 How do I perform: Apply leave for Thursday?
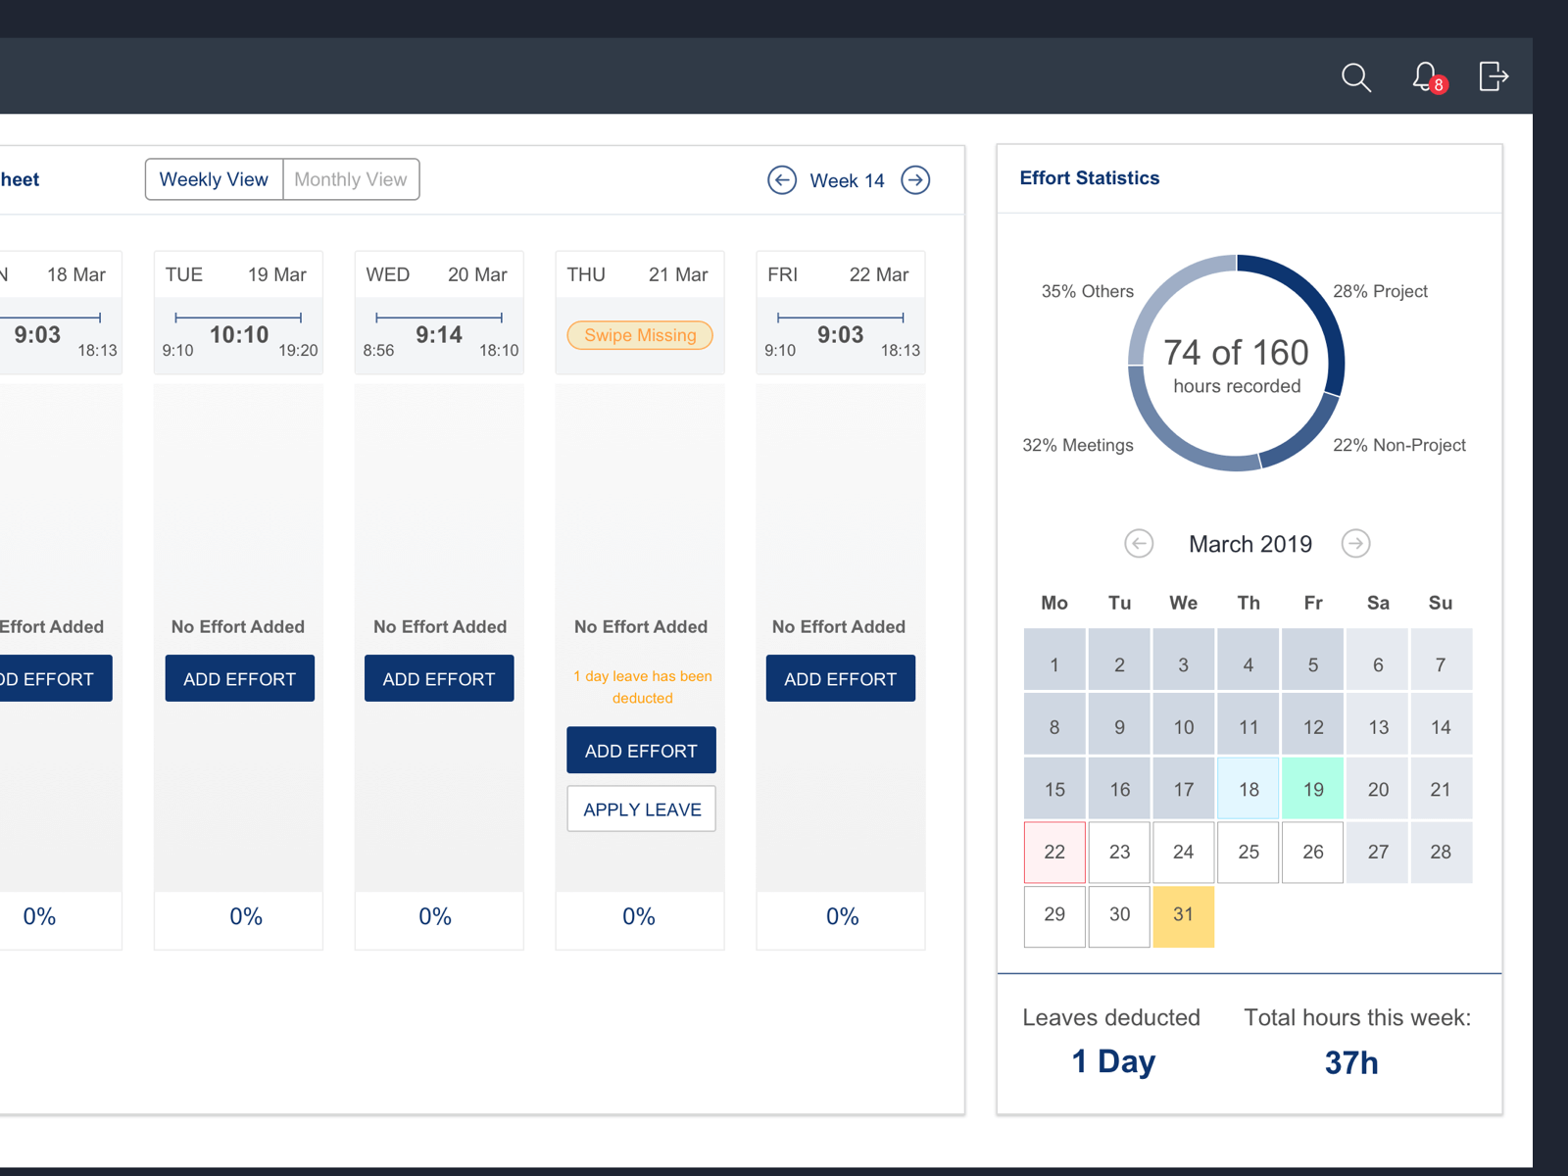pyautogui.click(x=641, y=809)
